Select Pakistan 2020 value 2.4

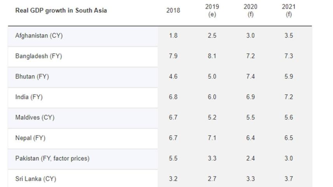(250, 158)
